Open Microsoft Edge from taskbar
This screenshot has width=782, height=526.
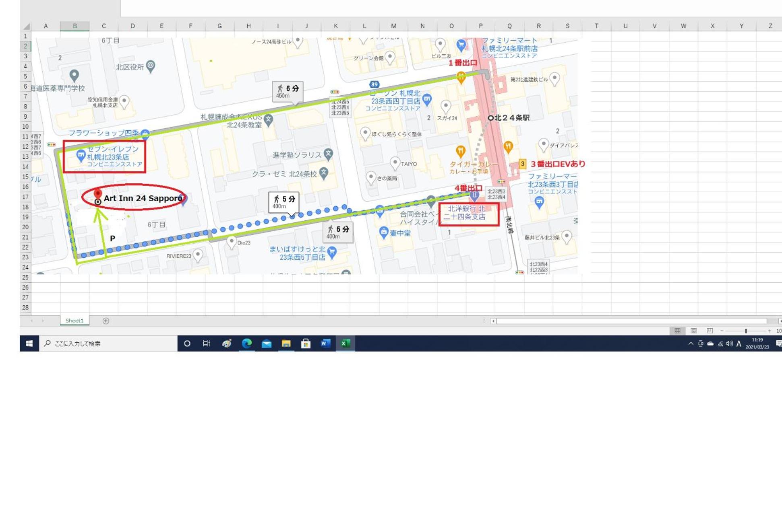coord(246,343)
